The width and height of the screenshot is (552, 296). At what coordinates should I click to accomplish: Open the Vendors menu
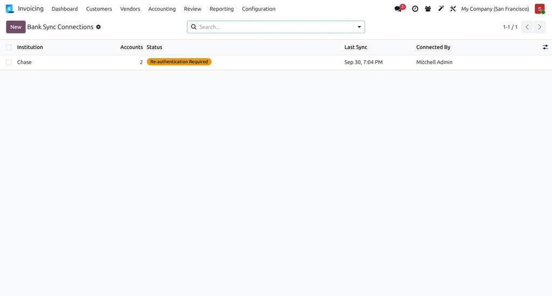[130, 9]
